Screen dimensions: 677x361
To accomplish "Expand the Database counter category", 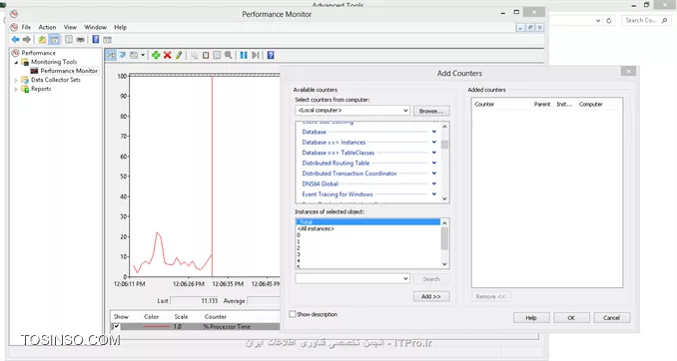I will 434,132.
